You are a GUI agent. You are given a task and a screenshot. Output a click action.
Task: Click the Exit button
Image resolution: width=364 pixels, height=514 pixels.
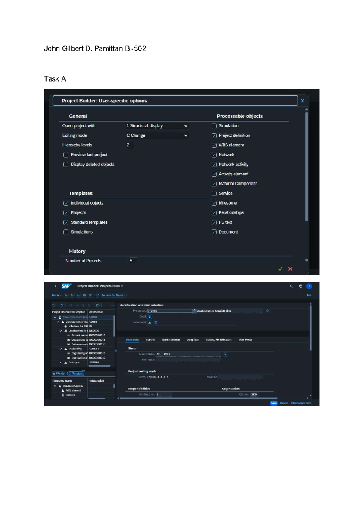309,295
